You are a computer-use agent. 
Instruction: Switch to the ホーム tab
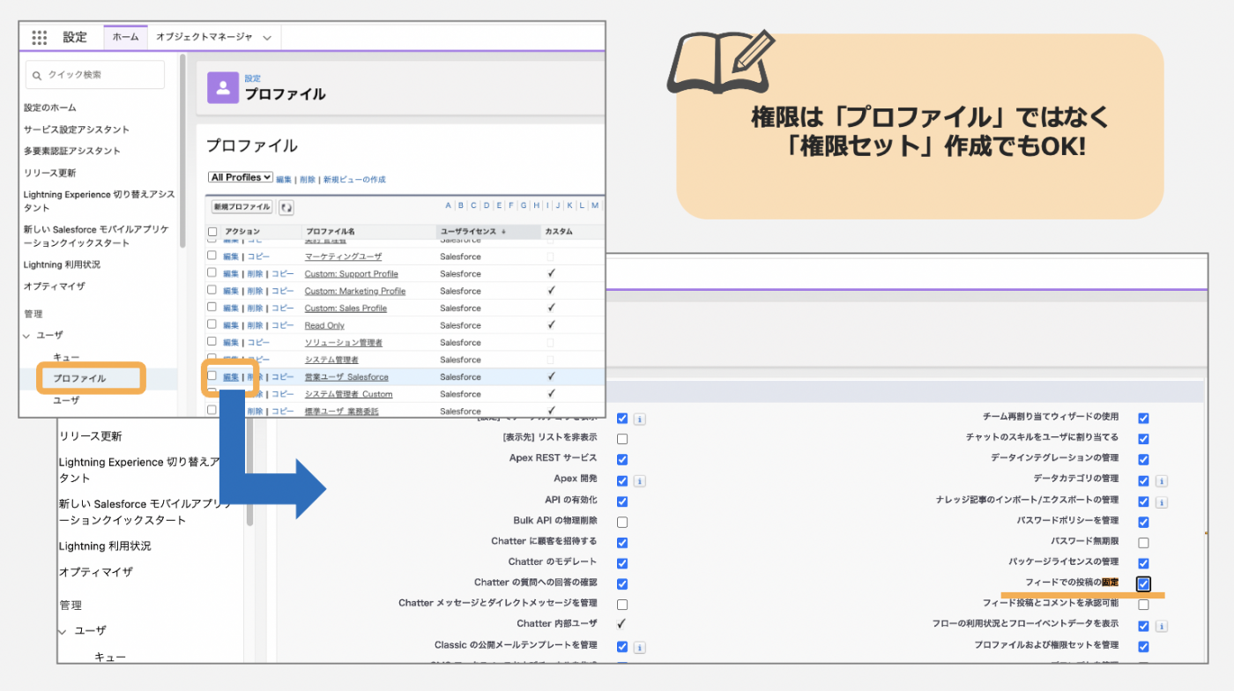click(125, 37)
